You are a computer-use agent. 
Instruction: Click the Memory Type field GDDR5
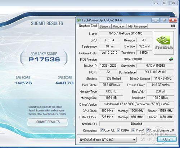tap(111, 91)
